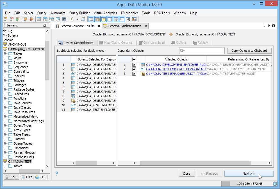
Task: Uncheck row 3 EMPLOYEE_AUDIT_PACKA dependent object checkbox
Action: (134, 74)
